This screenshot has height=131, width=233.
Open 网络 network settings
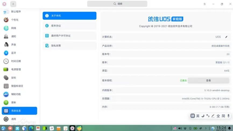(19, 28)
